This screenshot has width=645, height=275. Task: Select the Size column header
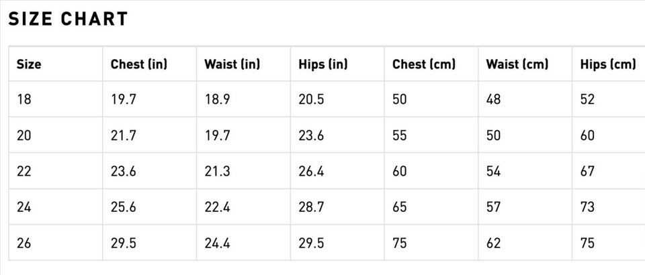click(29, 64)
